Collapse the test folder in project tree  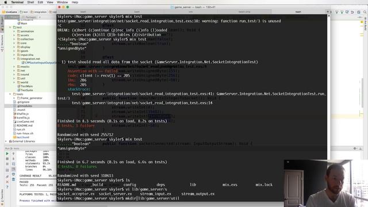coord(10,28)
